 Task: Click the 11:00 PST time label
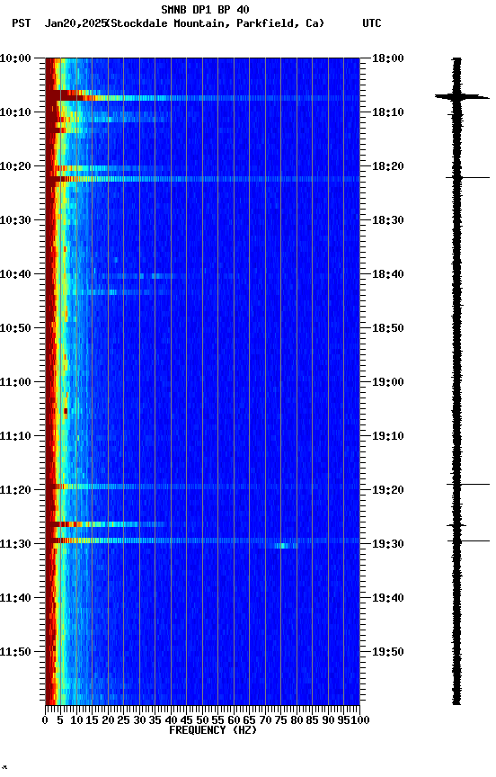point(15,382)
